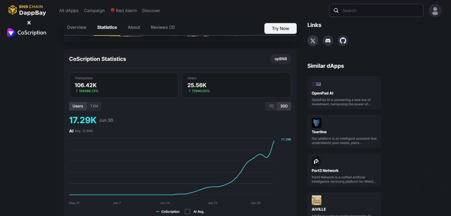This screenshot has height=216, width=451.
Task: Click the CoScription logo
Action: (x=27, y=33)
